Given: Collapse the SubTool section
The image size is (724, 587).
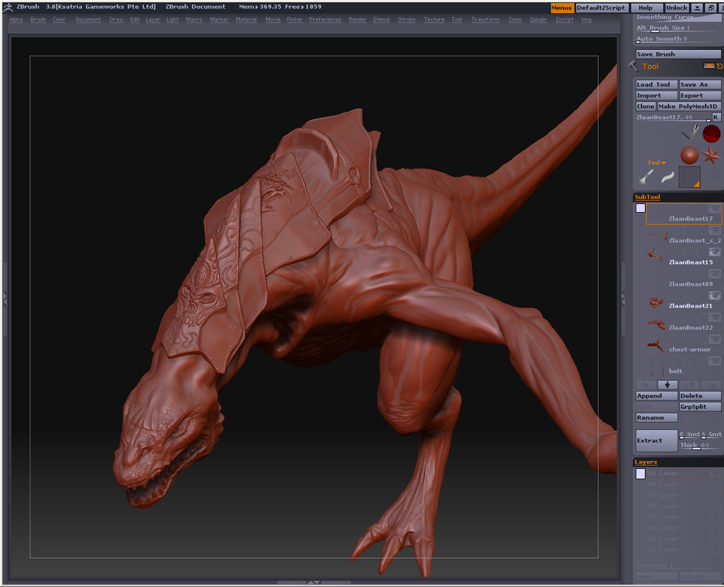Looking at the screenshot, I should [647, 197].
